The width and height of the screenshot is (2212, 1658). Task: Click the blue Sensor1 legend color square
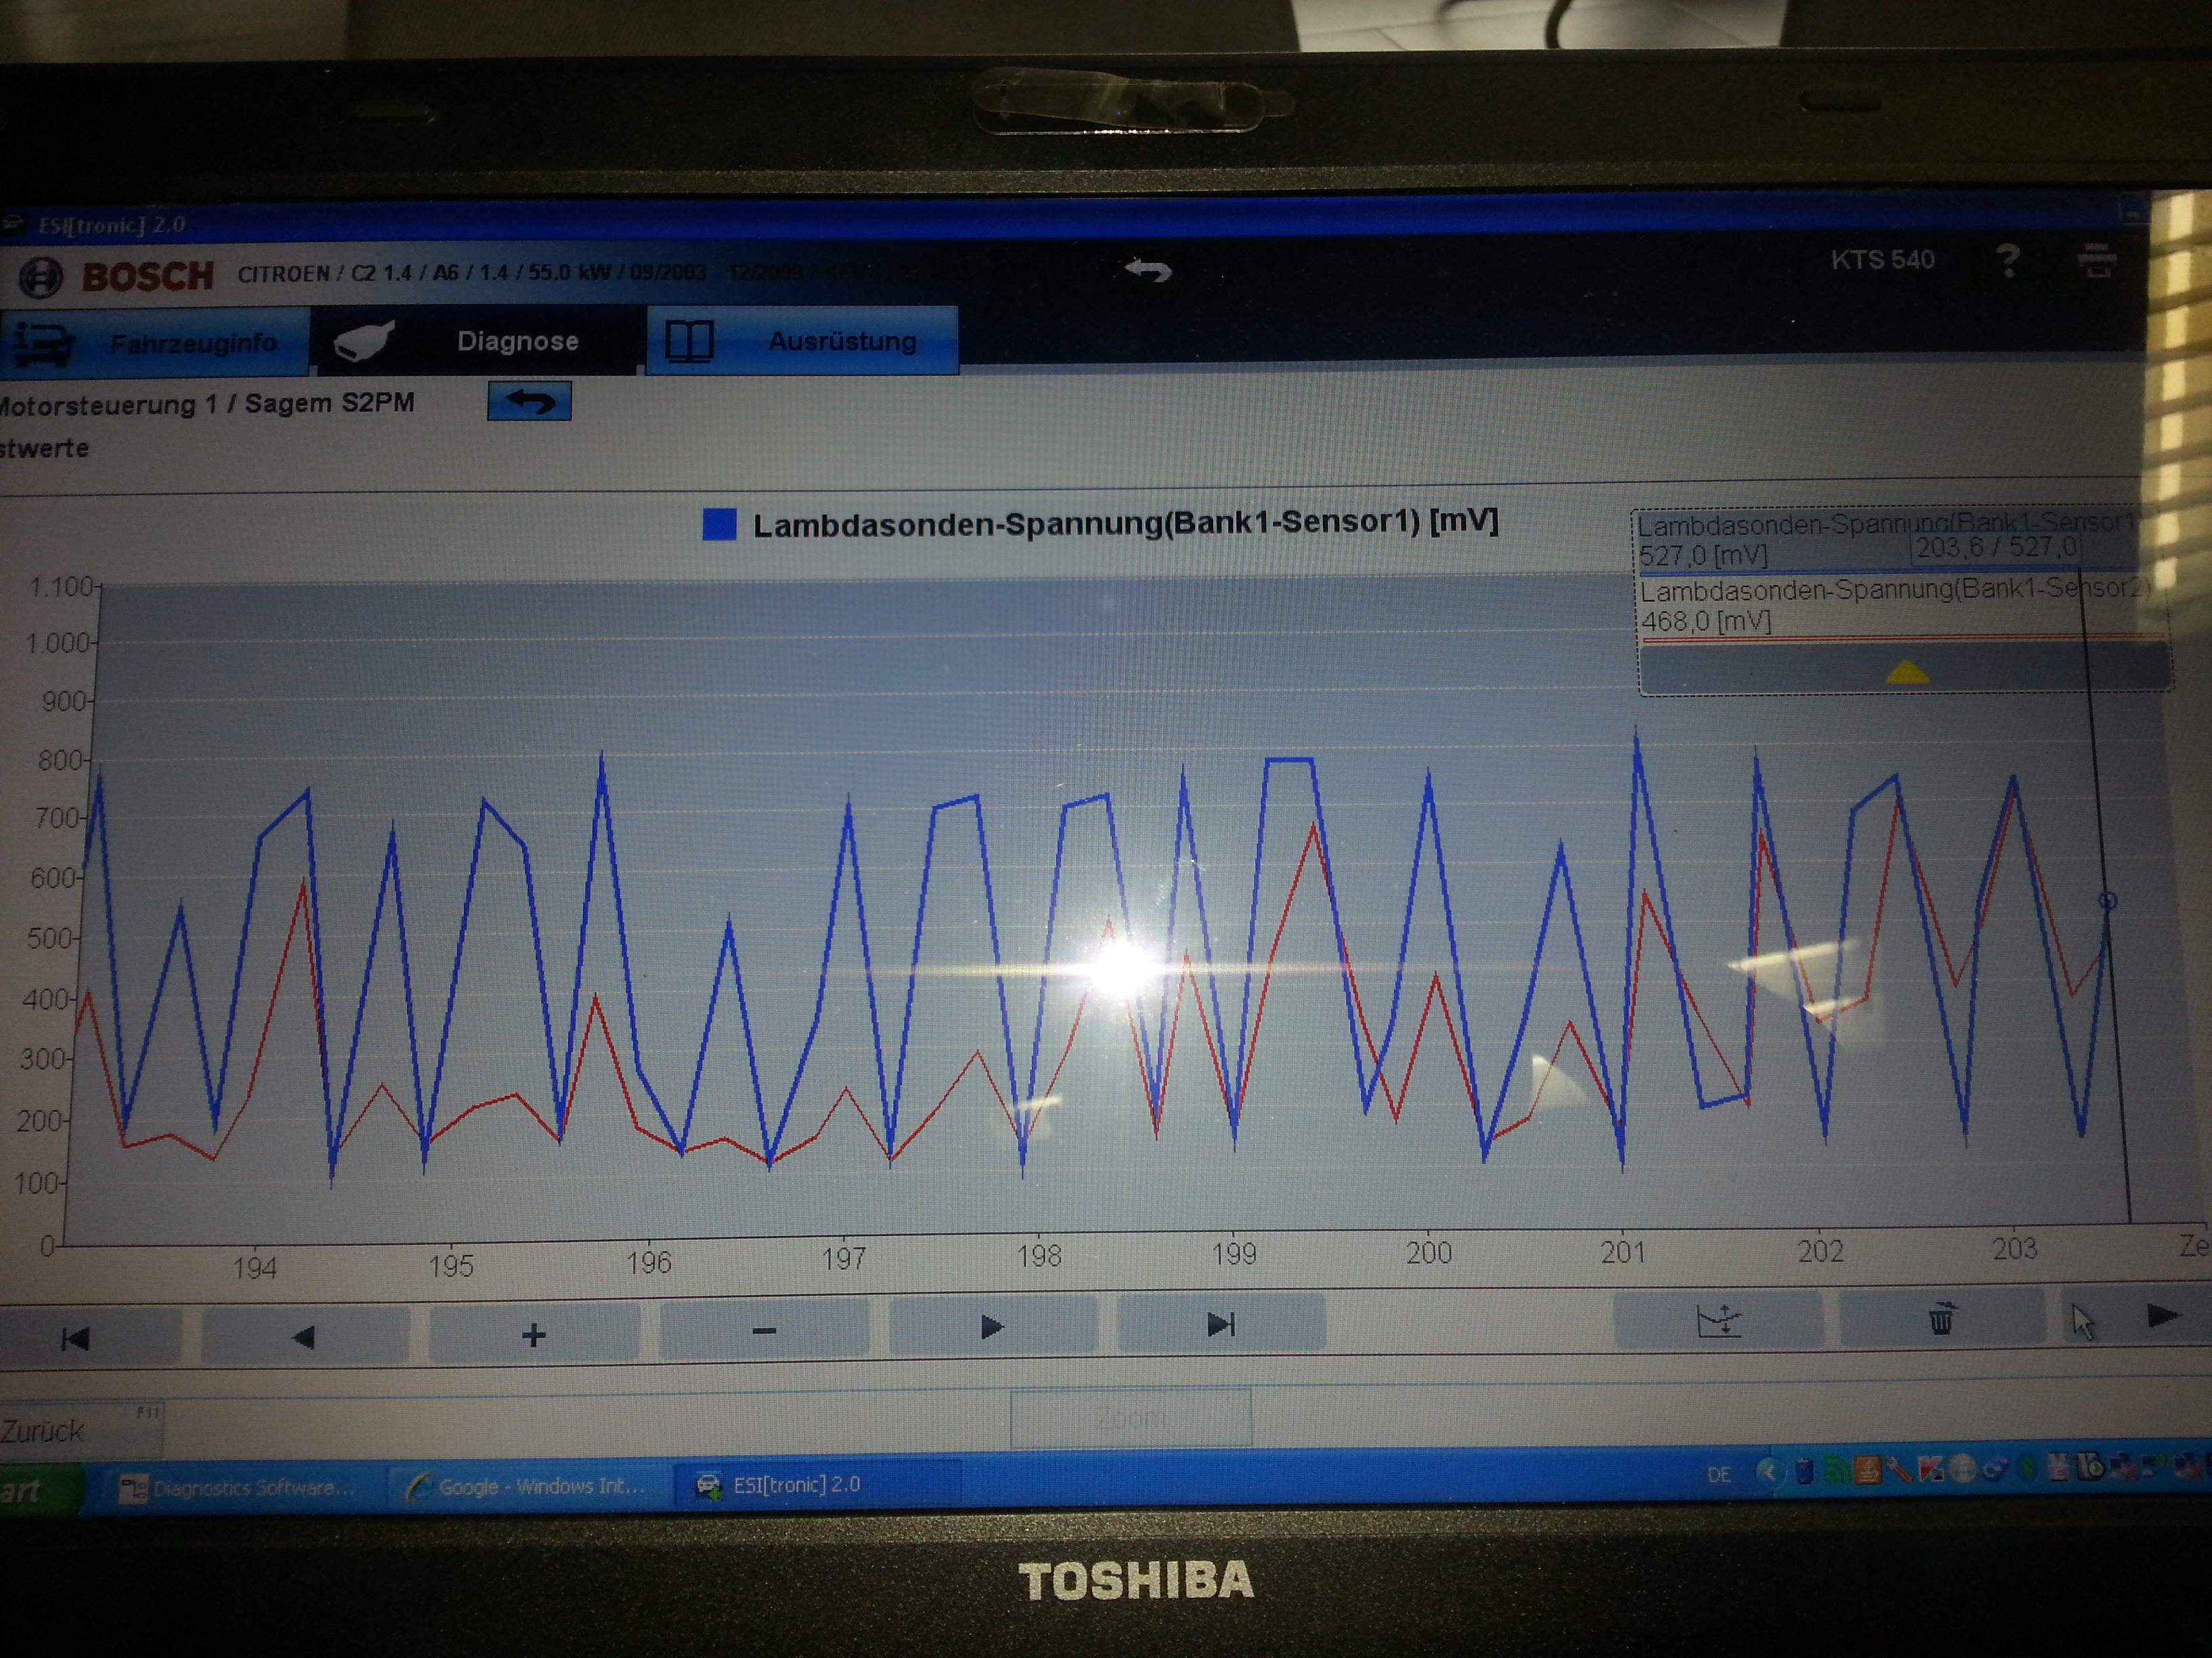[x=719, y=525]
